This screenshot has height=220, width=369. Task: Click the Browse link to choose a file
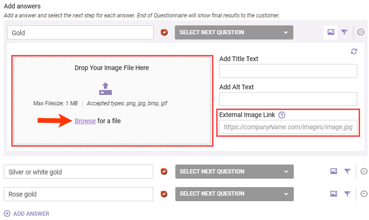(x=85, y=121)
